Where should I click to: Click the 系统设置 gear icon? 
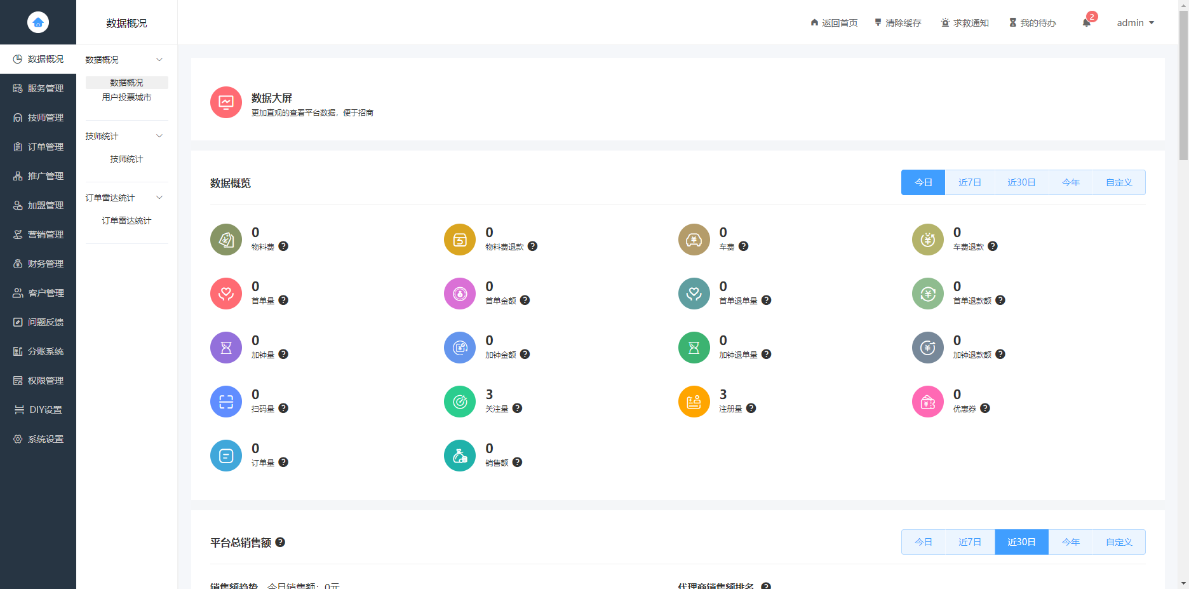tap(17, 439)
